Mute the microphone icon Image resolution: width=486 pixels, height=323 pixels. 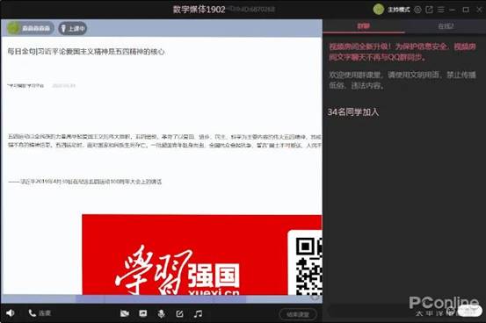tap(161, 313)
